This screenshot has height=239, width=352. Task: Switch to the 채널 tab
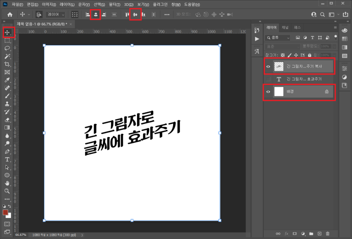(285, 28)
